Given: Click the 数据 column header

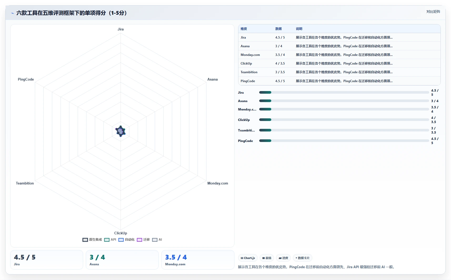Looking at the screenshot, I should coord(278,29).
